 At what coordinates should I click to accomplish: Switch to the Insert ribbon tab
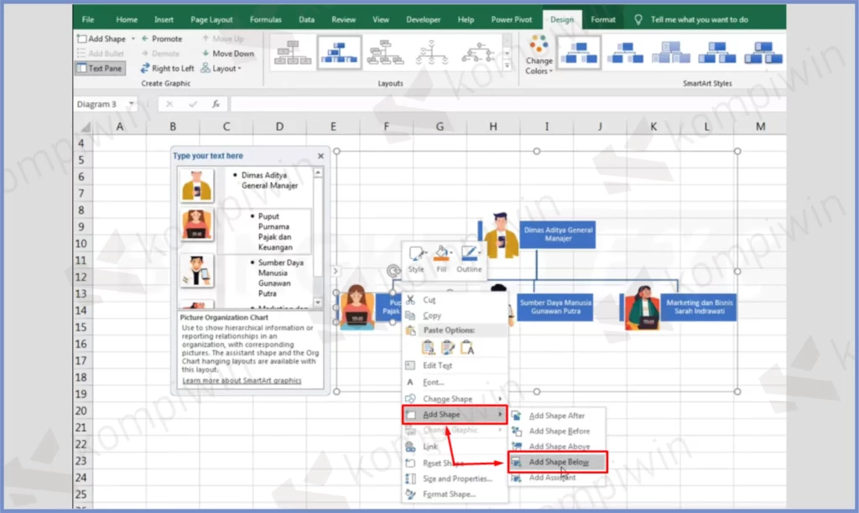(x=164, y=19)
